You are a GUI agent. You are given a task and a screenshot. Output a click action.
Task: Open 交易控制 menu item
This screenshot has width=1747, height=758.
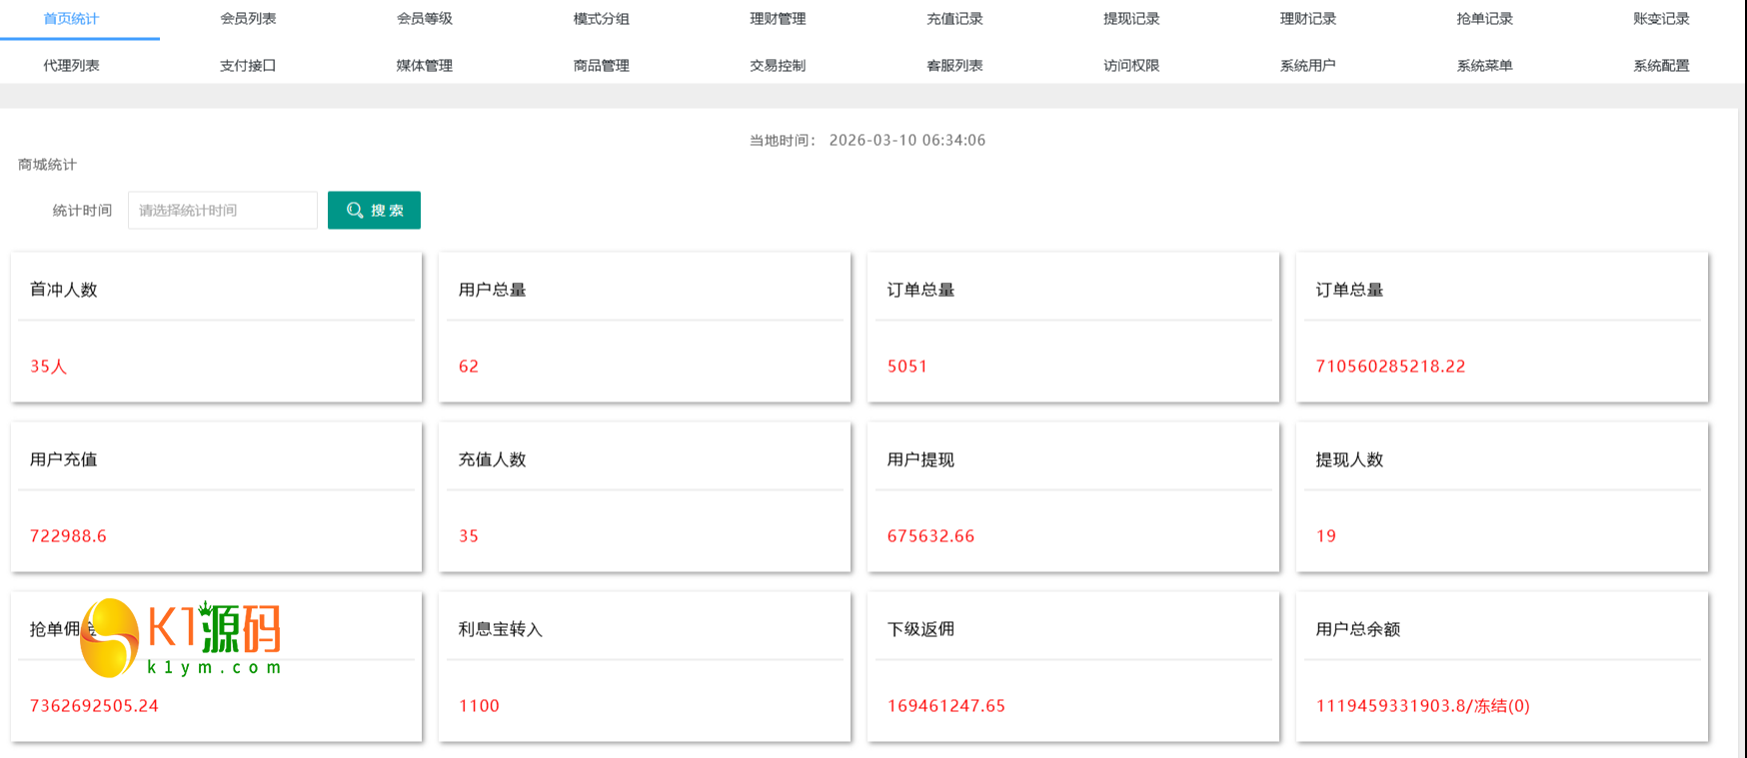pyautogui.click(x=778, y=66)
